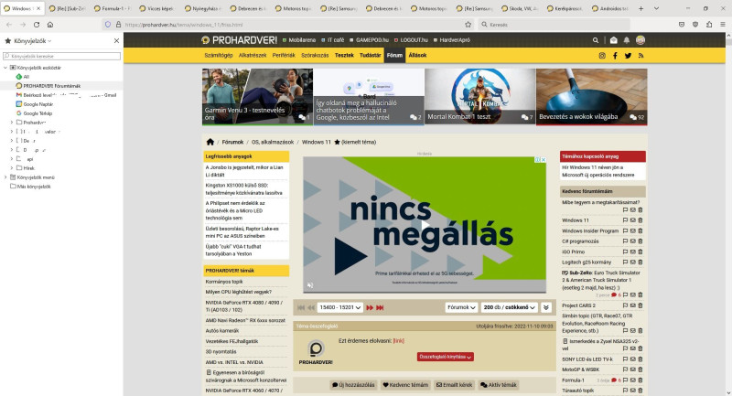This screenshot has height=396, width=732.
Task: Open Mortal Kombat 1 teszt article
Action: tap(479, 97)
